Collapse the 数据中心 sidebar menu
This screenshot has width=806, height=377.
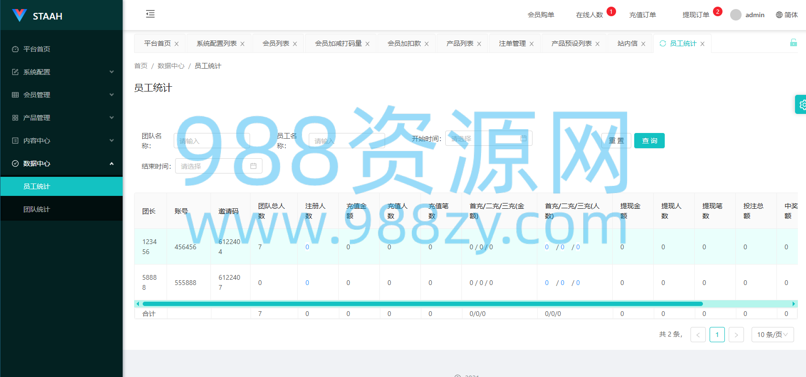click(62, 163)
